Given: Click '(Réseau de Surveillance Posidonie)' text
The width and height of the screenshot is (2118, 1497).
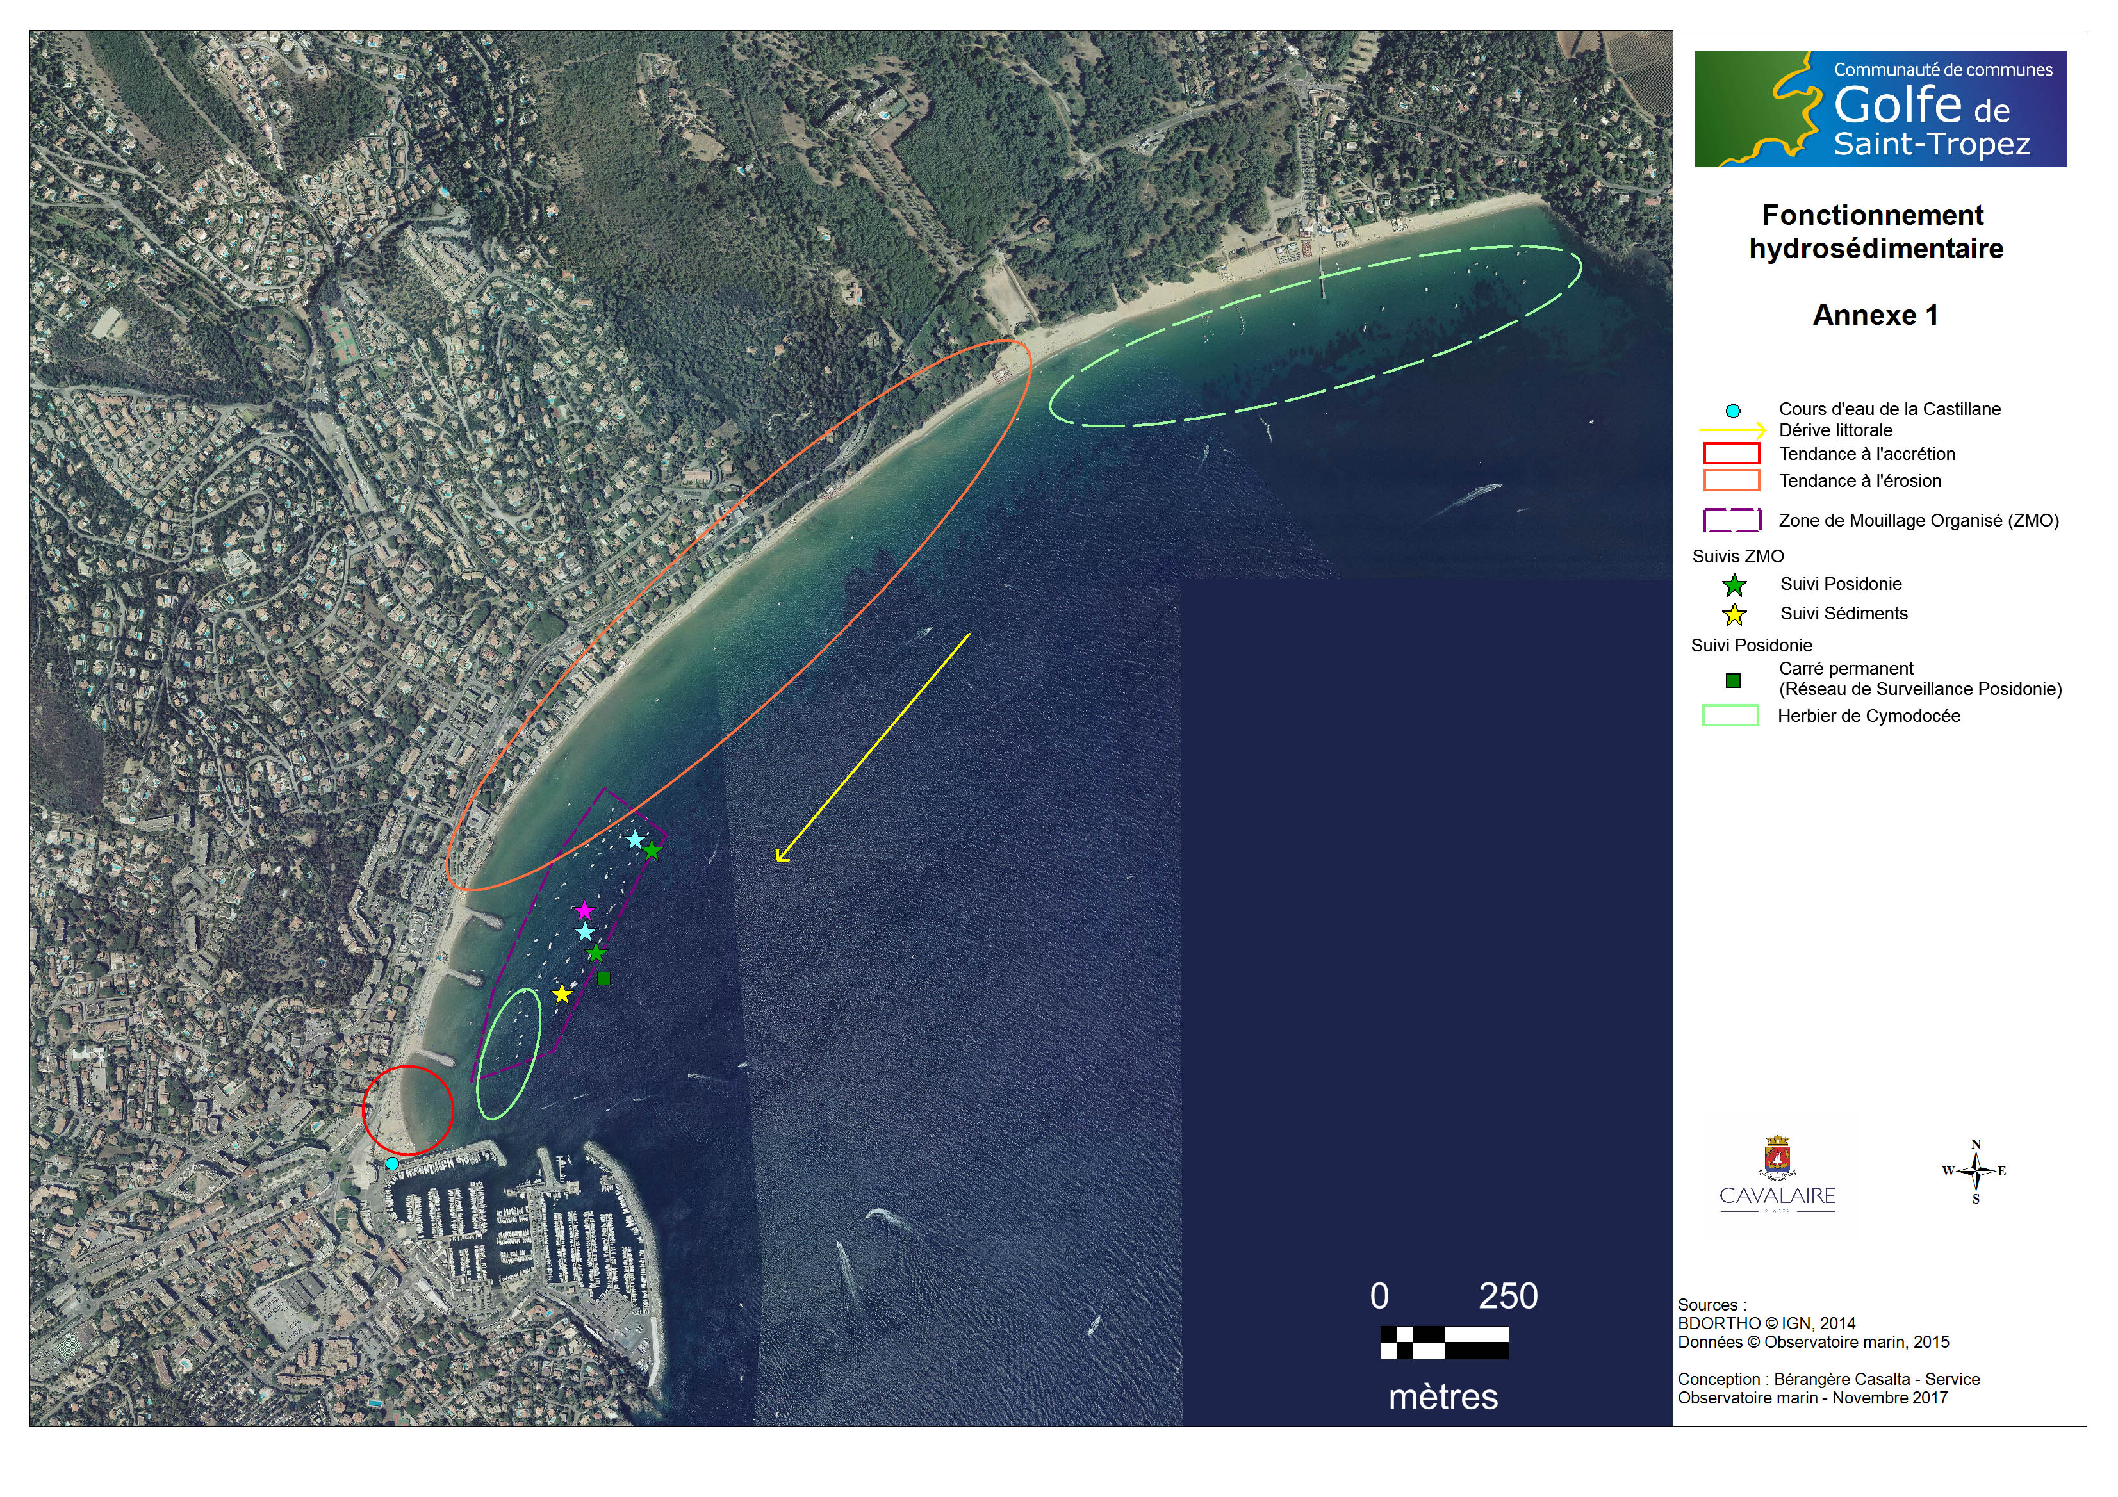Looking at the screenshot, I should [1919, 689].
